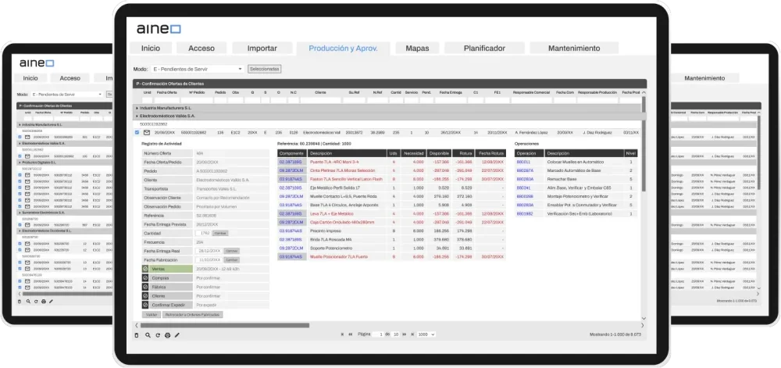Toggle the checkbox in left window's pedido 301 row
Viewport: 781px width, 368px height.
click(20, 137)
